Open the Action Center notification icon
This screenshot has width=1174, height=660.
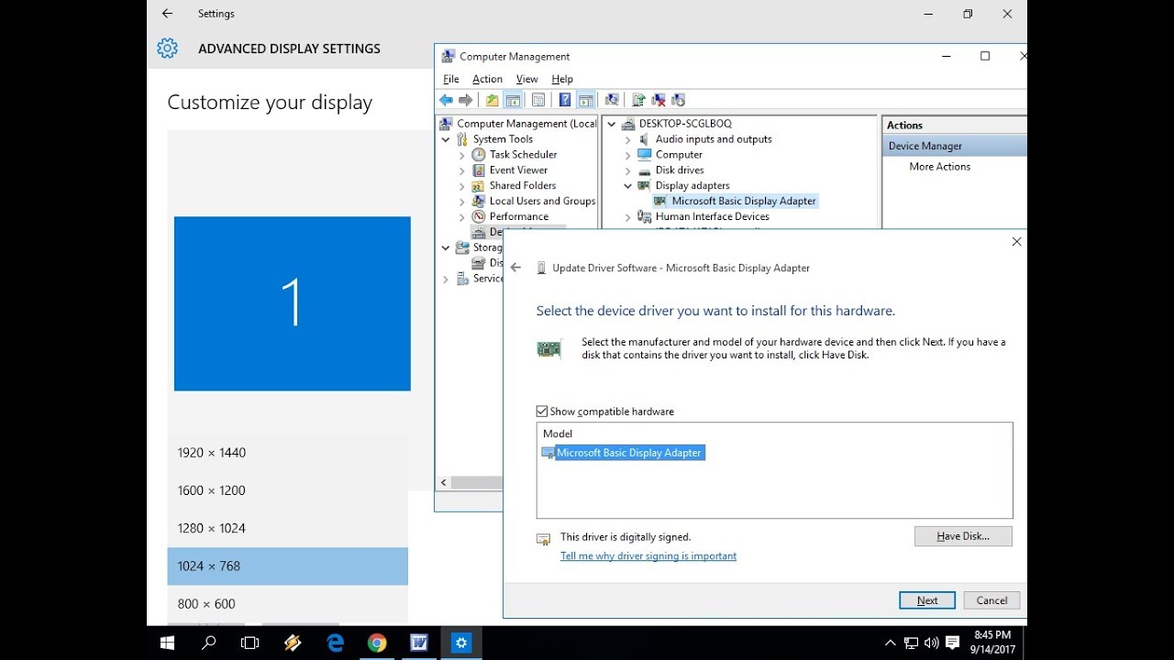tap(952, 643)
